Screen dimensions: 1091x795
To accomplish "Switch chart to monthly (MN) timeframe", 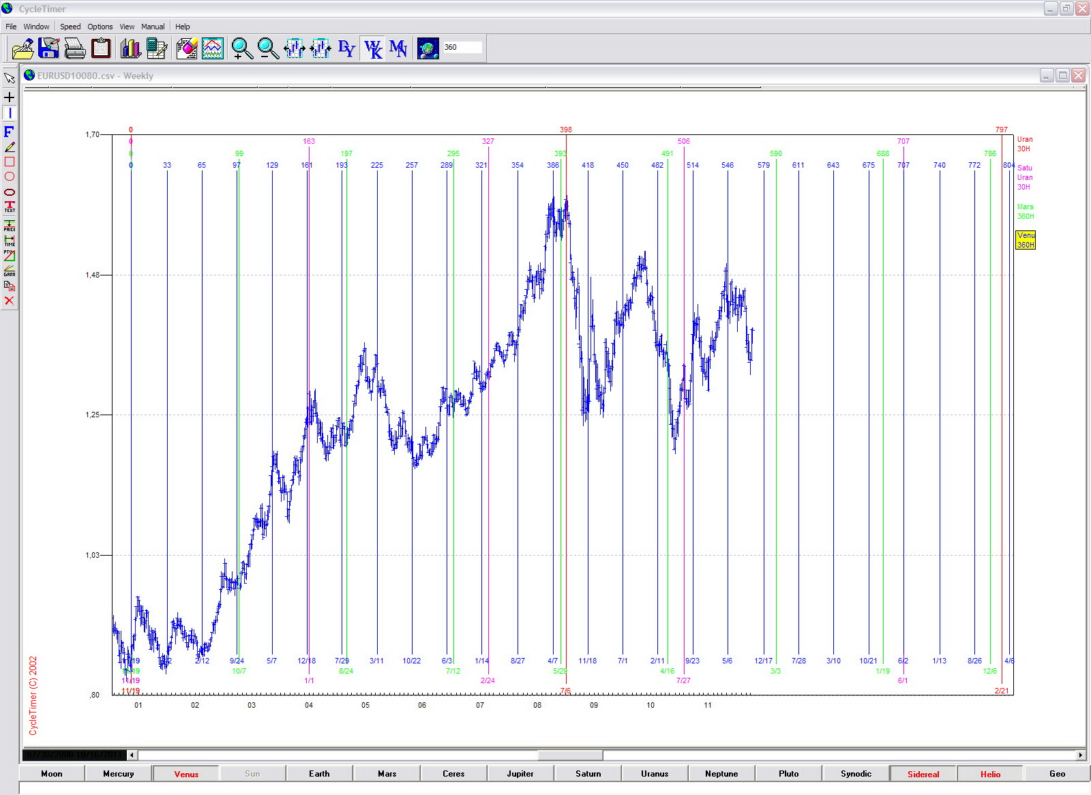I will pos(398,48).
